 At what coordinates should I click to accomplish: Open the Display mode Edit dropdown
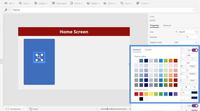tap(186, 42)
